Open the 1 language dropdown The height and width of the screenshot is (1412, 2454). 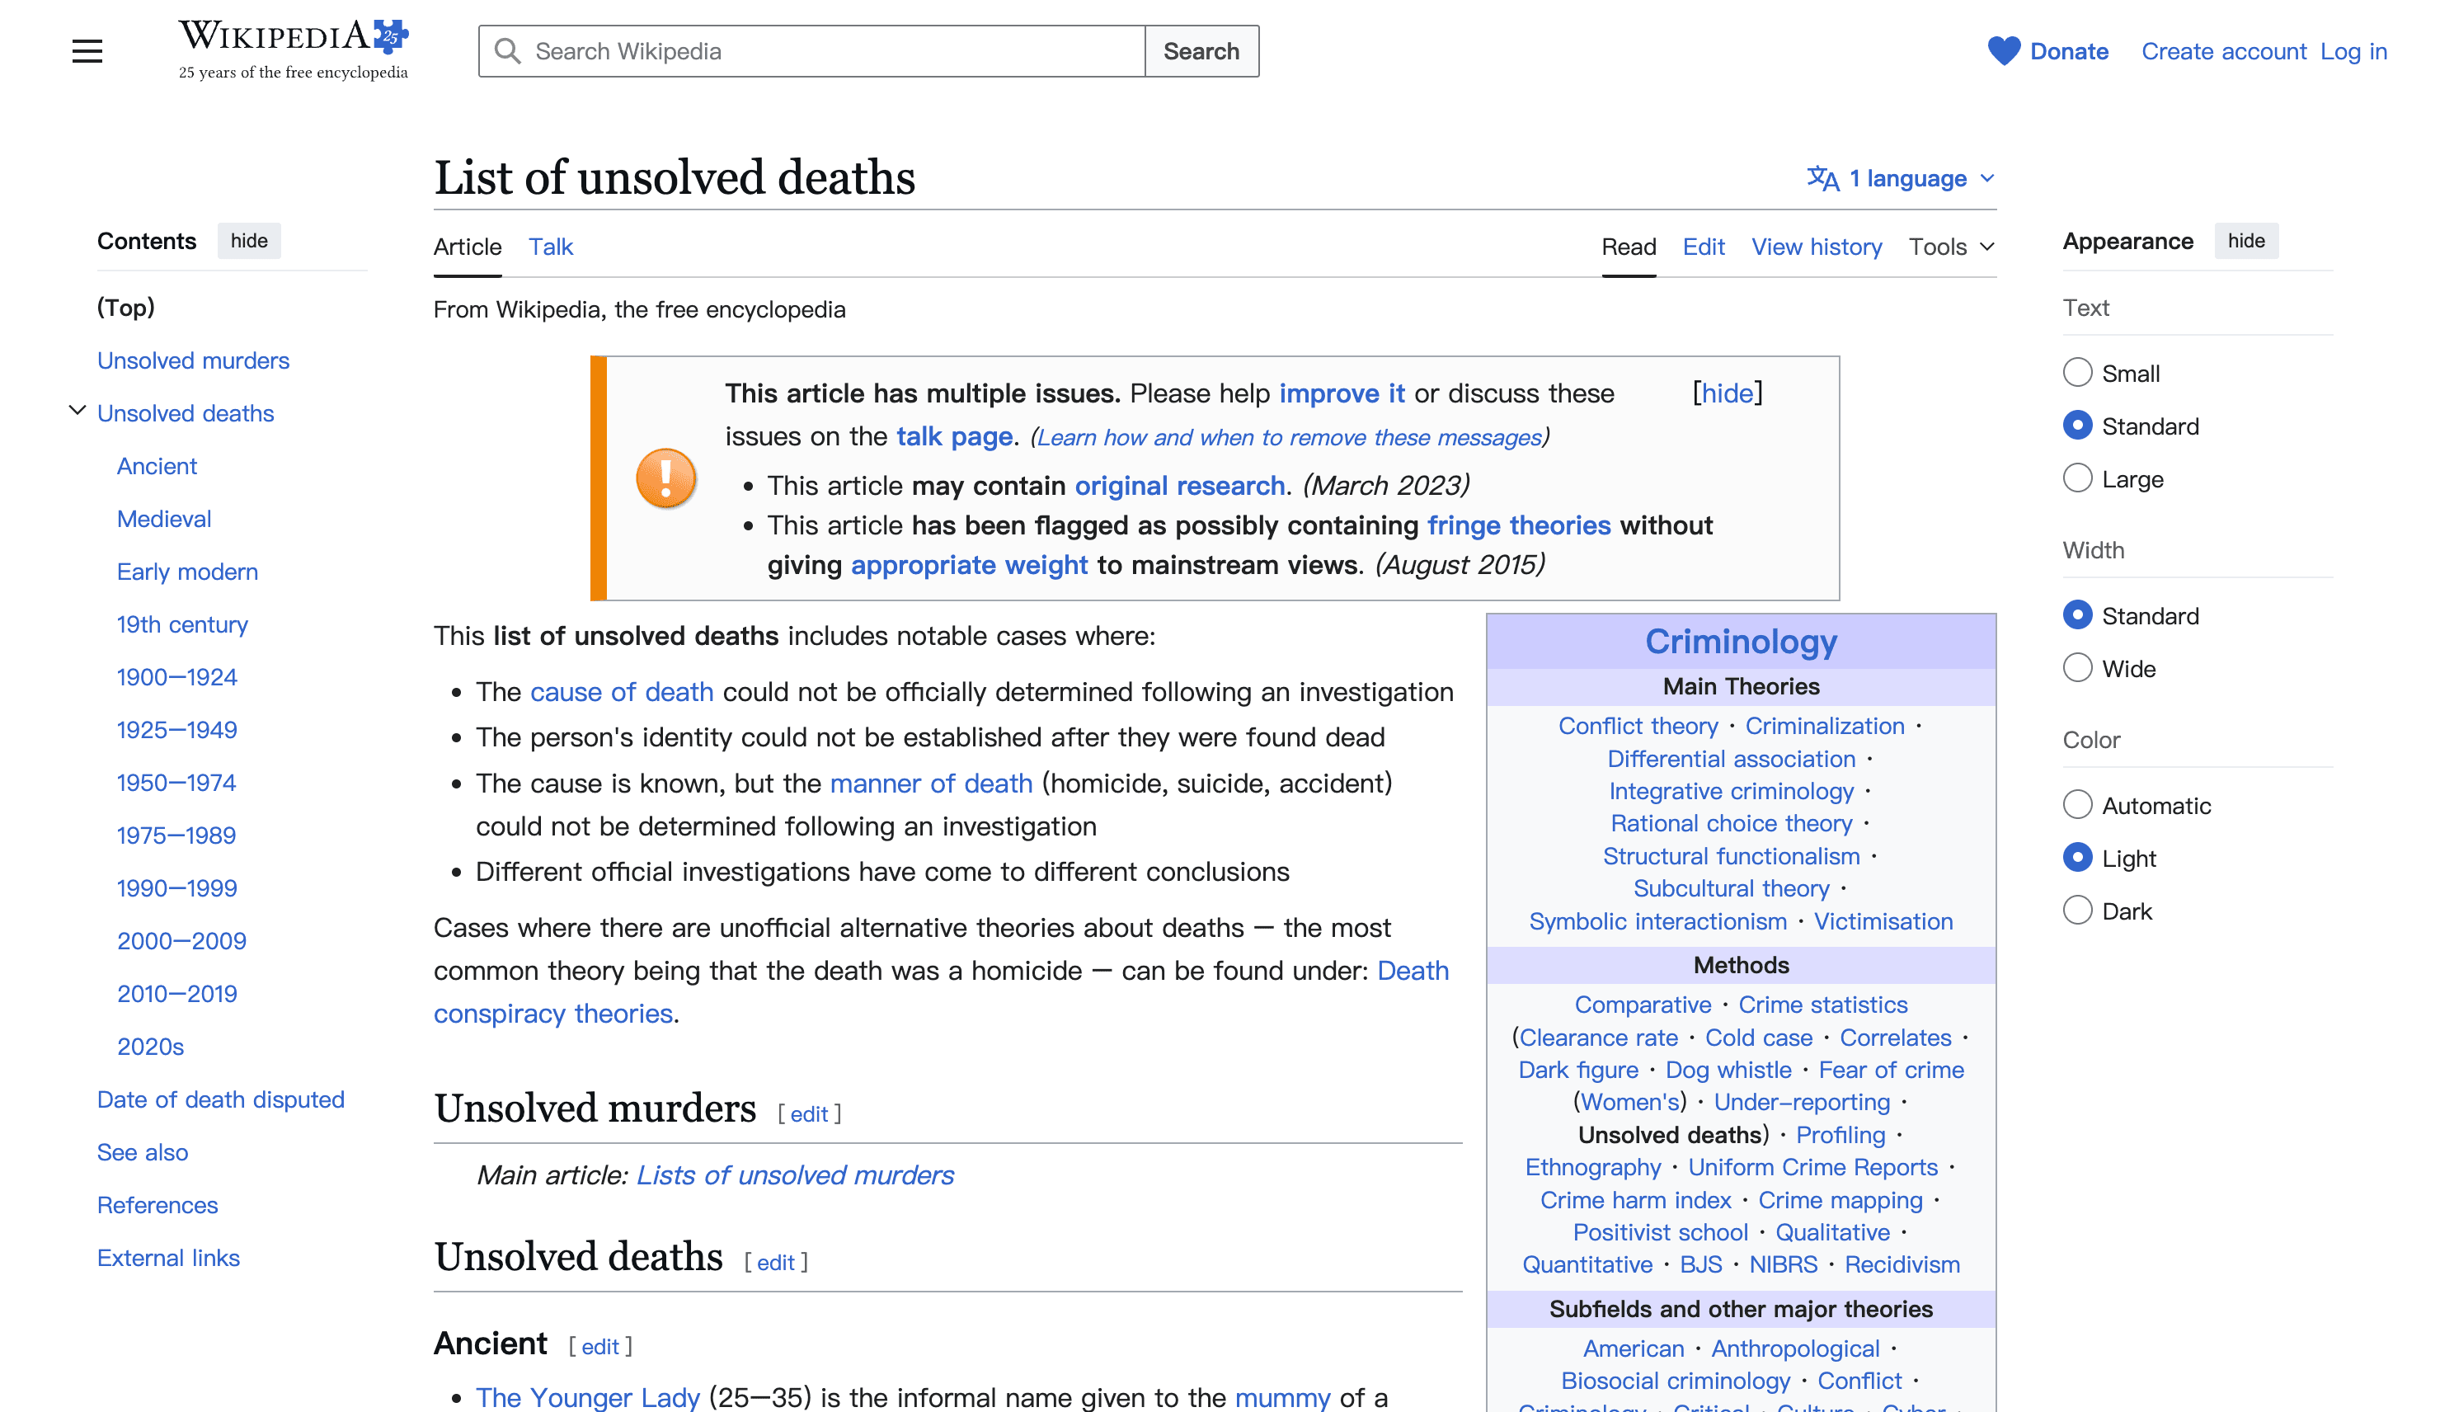click(1901, 178)
